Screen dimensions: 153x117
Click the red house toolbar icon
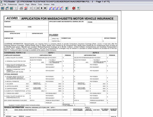point(25,8)
